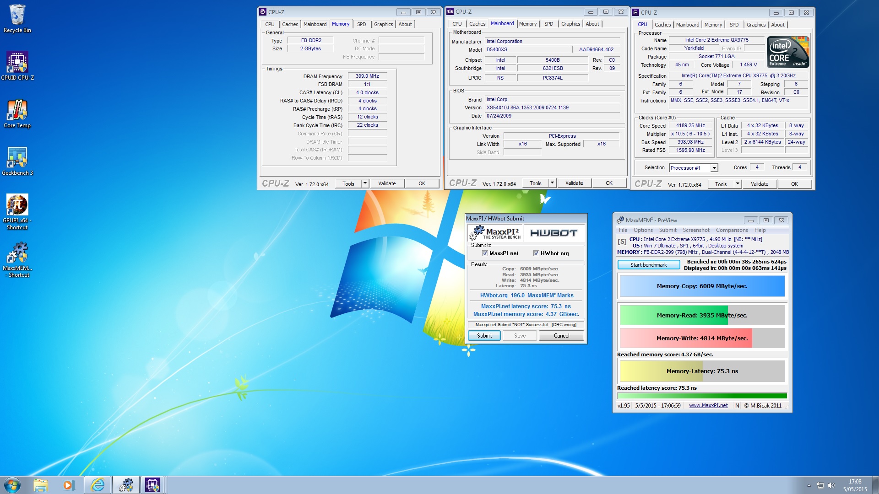Click the Memory-Write result bar
The height and width of the screenshot is (494, 879).
[x=702, y=338]
